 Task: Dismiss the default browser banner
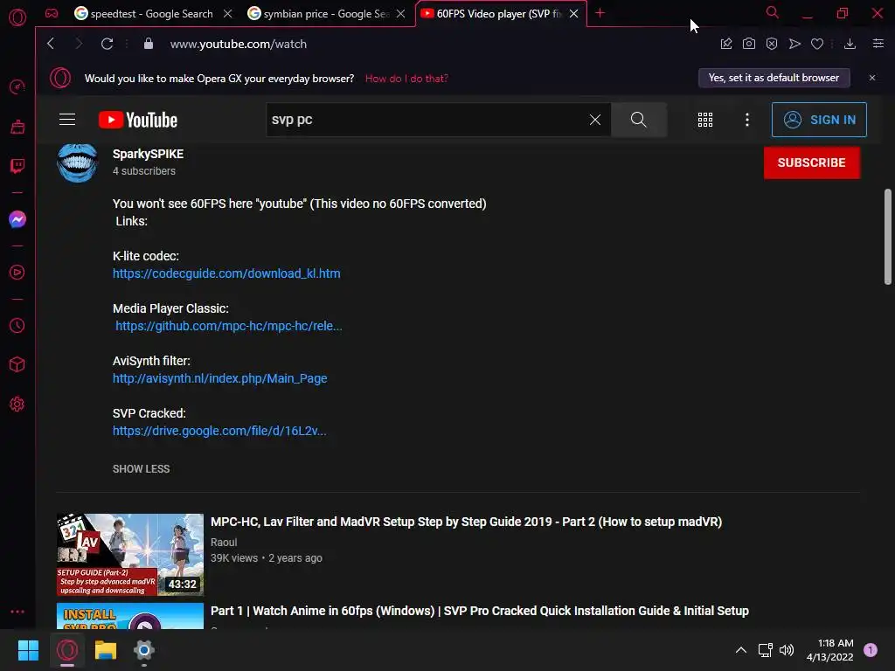(x=872, y=78)
